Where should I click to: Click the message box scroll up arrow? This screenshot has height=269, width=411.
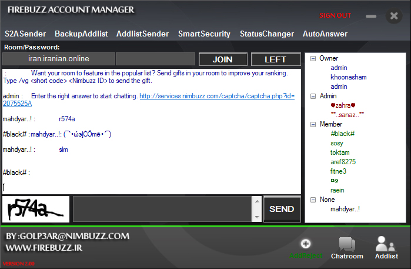[x=257, y=201]
